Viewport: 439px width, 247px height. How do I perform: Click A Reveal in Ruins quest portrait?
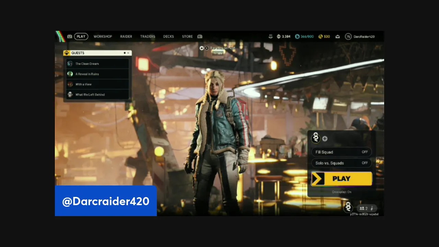coord(70,74)
